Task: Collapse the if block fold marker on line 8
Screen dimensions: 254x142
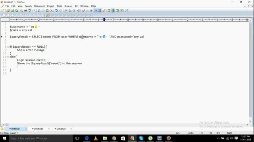Action: coord(8,47)
